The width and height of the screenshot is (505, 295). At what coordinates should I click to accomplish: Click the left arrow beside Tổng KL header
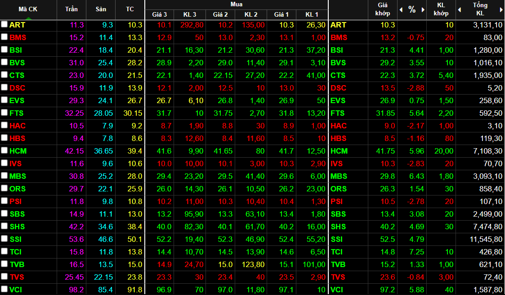click(x=459, y=10)
